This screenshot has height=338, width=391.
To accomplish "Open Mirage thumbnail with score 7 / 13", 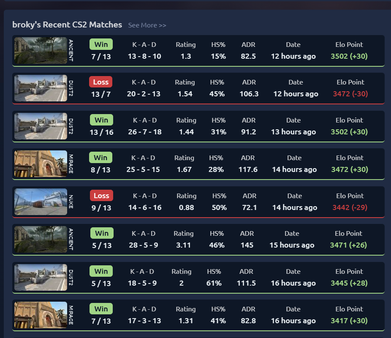I will coord(41,315).
